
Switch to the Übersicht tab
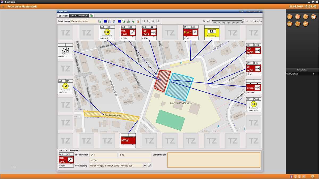tap(63, 16)
